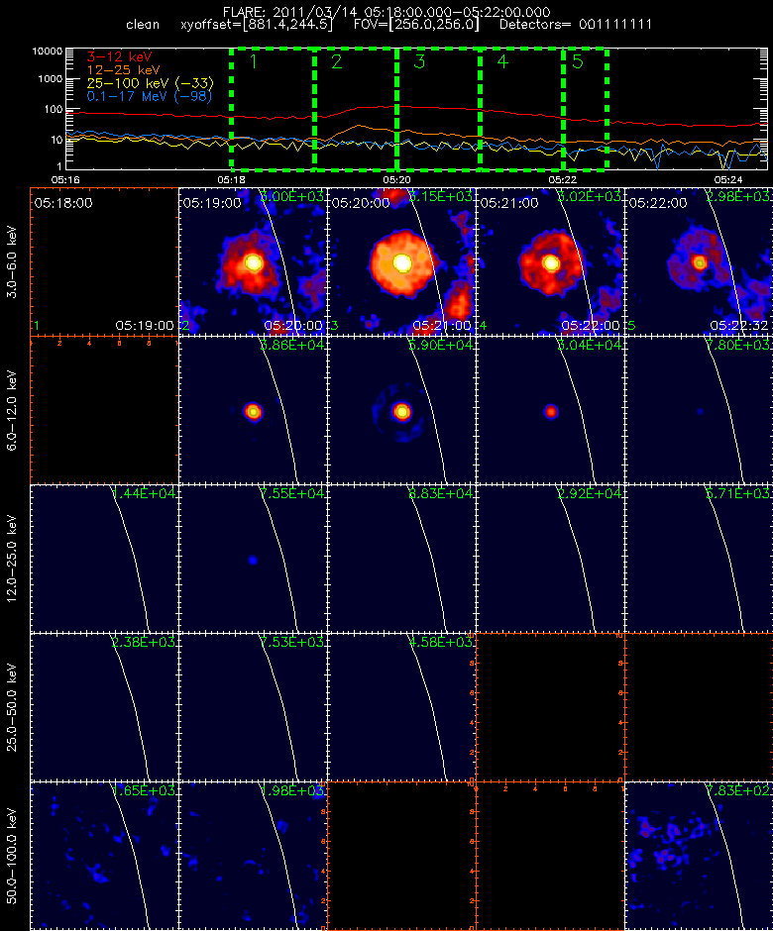Click the 05:18 time axis label
Image resolution: width=773 pixels, height=931 pixels.
click(x=231, y=179)
